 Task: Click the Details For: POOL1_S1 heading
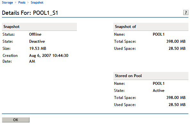(x=30, y=13)
